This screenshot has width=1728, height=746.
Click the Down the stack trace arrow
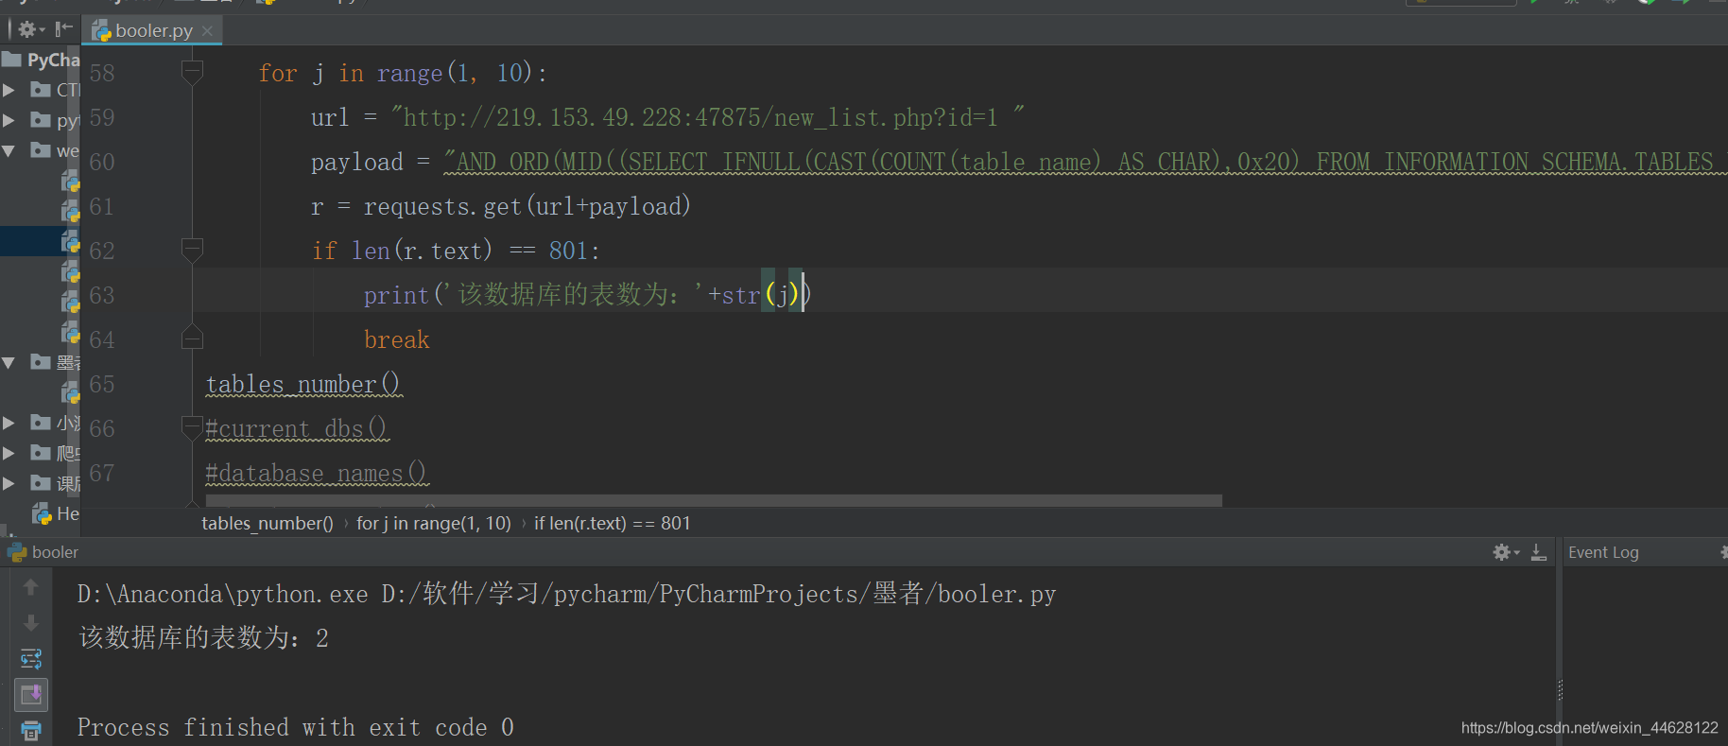pyautogui.click(x=30, y=623)
